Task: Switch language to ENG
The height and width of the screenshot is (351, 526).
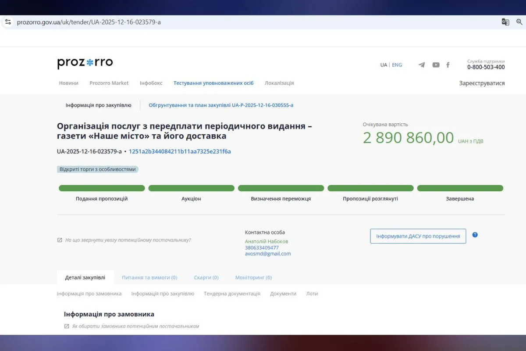Action: 397,64
